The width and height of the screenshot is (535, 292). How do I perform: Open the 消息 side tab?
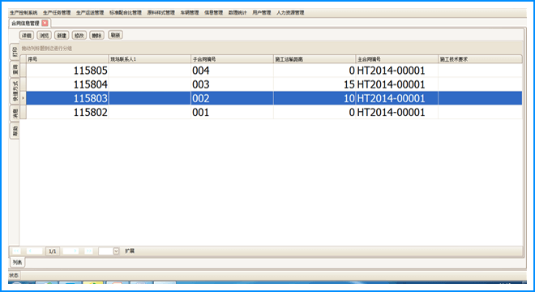click(x=15, y=113)
